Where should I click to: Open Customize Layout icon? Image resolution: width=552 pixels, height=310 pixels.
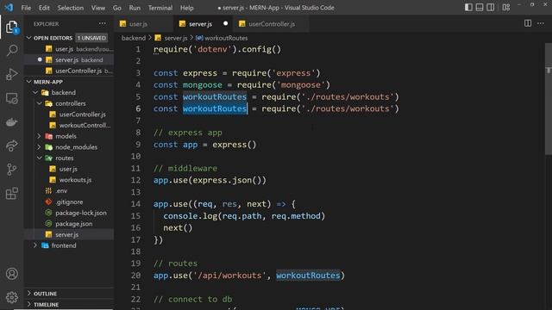click(506, 8)
